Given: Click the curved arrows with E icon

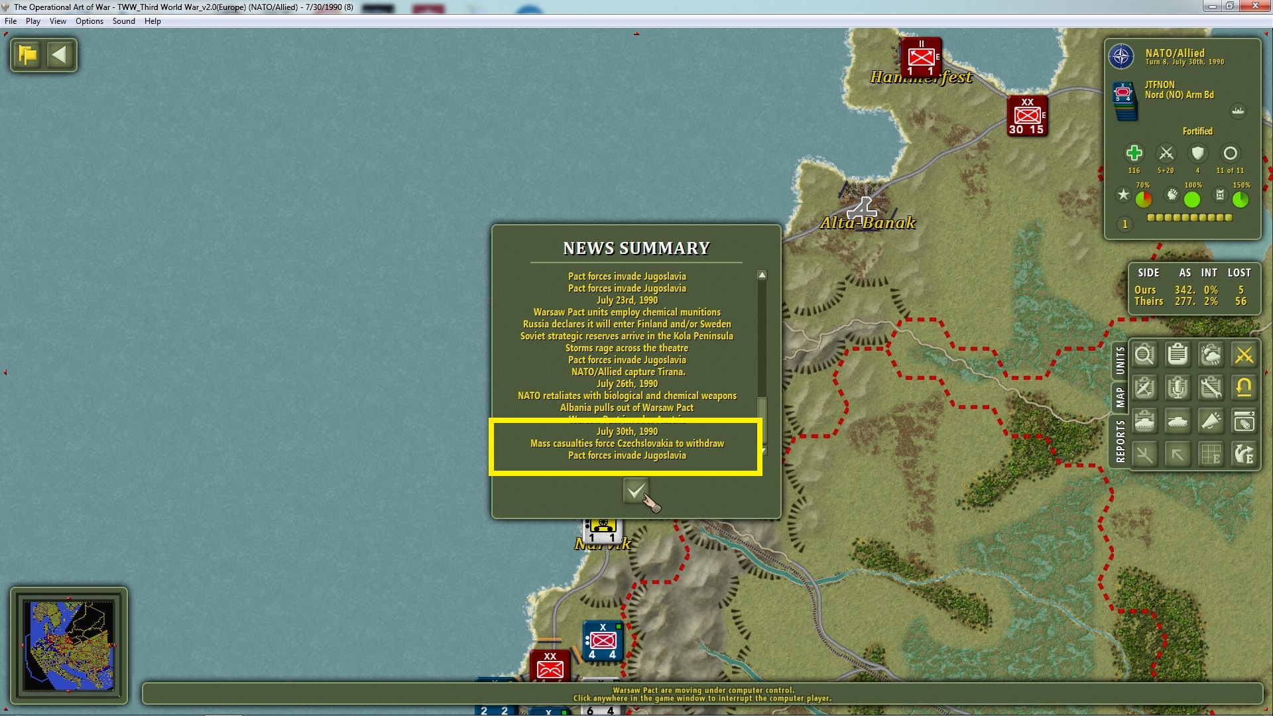Looking at the screenshot, I should (x=1244, y=454).
